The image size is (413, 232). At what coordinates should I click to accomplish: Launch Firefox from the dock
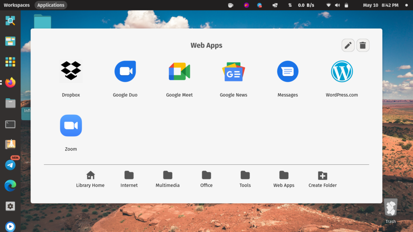[x=10, y=83]
